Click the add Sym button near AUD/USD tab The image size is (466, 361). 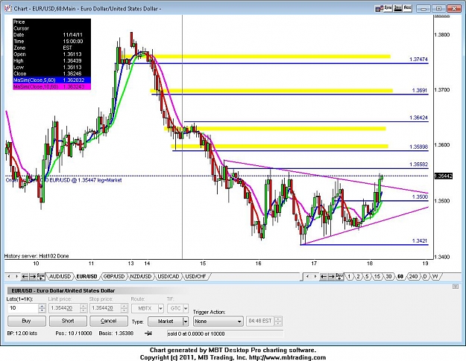pyautogui.click(x=41, y=276)
